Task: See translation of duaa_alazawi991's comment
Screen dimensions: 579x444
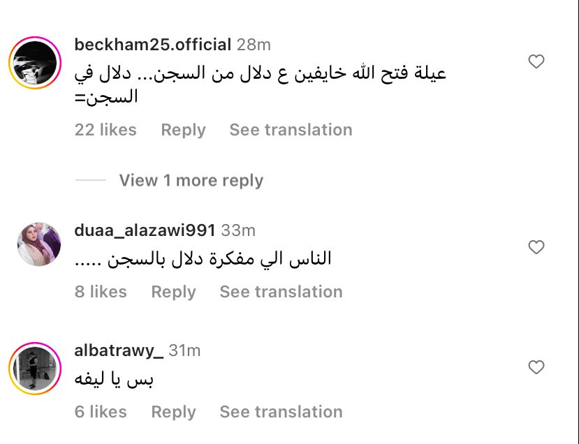Action: [x=281, y=292]
